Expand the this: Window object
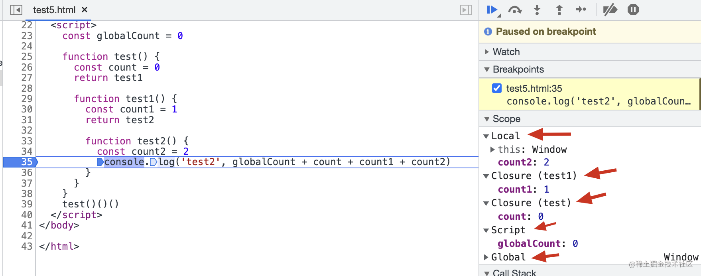 (493, 150)
